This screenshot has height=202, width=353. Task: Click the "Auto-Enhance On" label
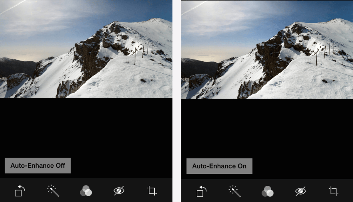(x=219, y=166)
